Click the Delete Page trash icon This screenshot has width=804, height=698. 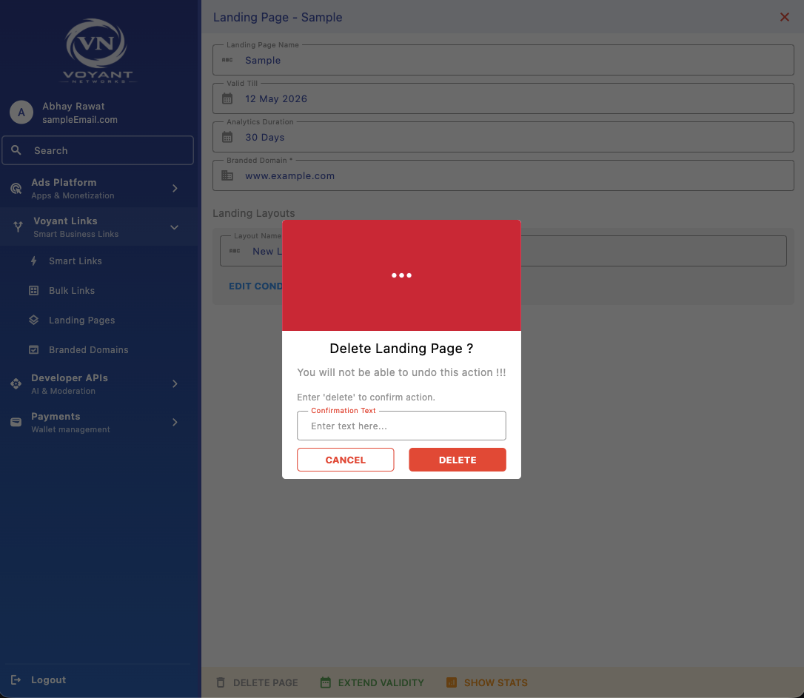tap(221, 682)
